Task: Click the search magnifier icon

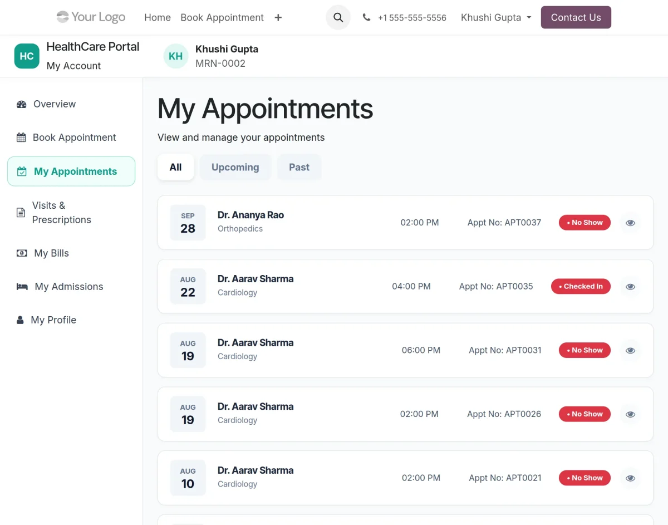Action: [x=338, y=17]
